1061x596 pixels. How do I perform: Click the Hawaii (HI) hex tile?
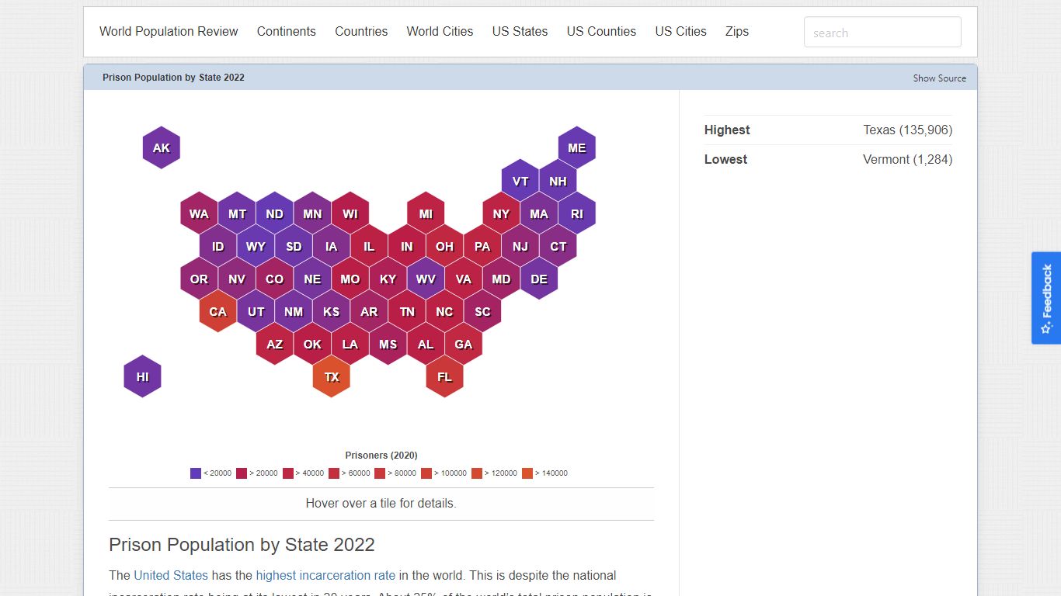tap(143, 376)
